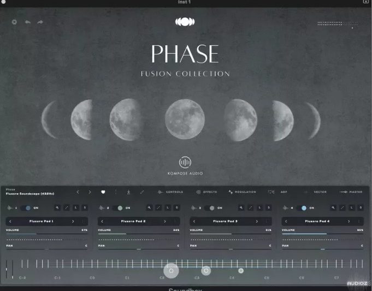Favorite the preset with the heart icon
Screen dimensions: 372x291
pyautogui.click(x=103, y=192)
